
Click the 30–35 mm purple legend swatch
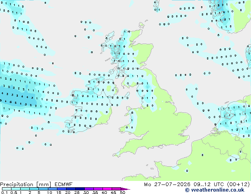(x=89, y=189)
